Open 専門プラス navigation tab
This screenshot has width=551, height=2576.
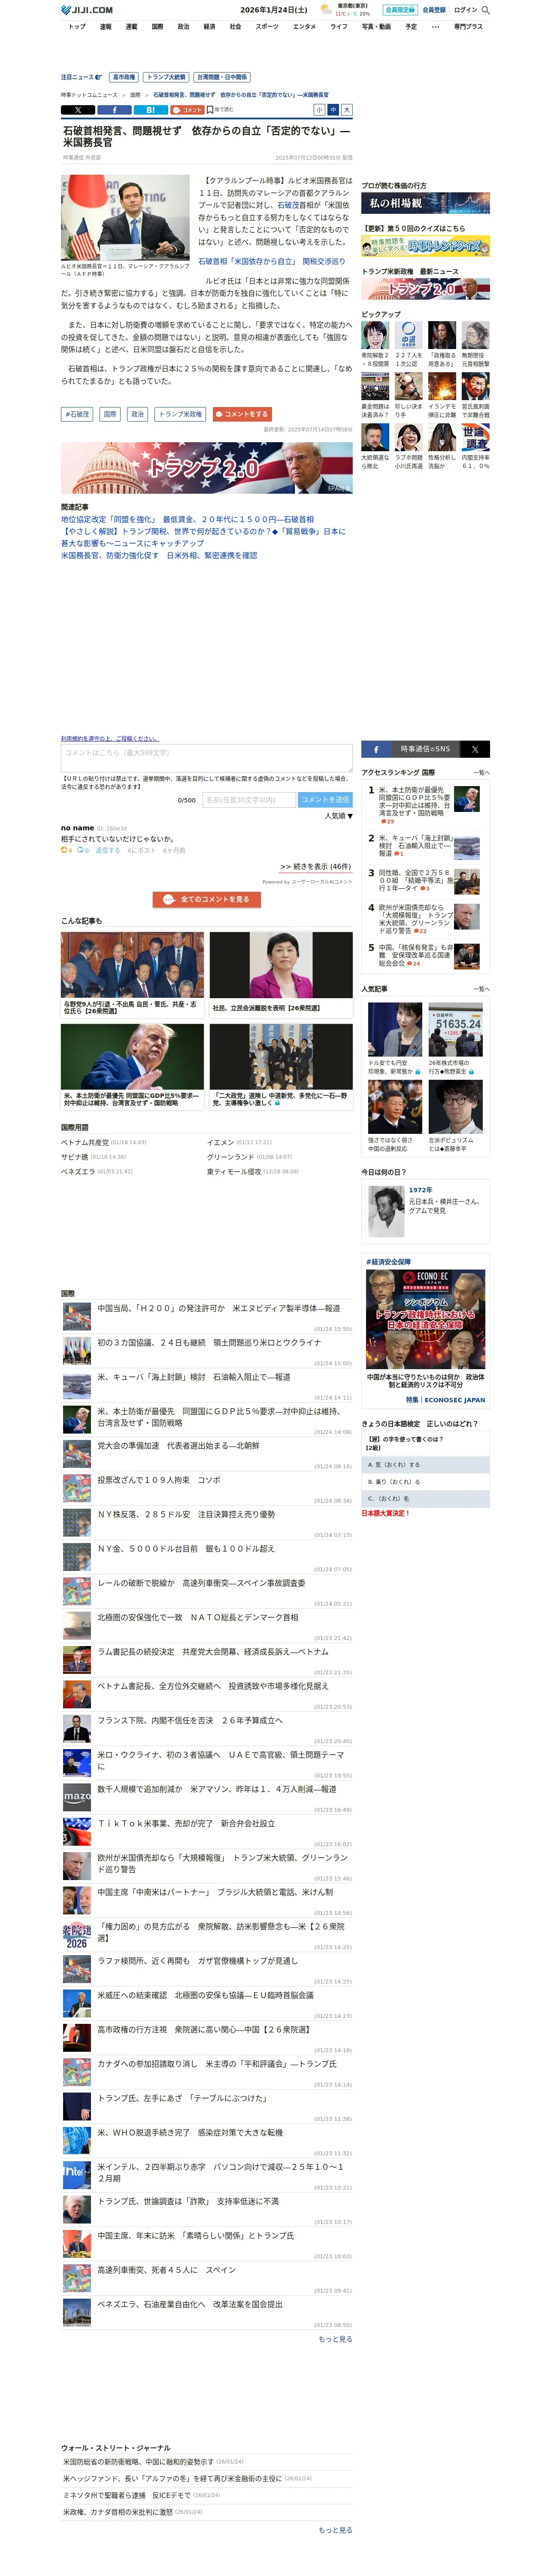coord(468,27)
